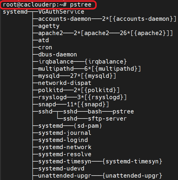Select the sftp-server child process

click(107, 119)
